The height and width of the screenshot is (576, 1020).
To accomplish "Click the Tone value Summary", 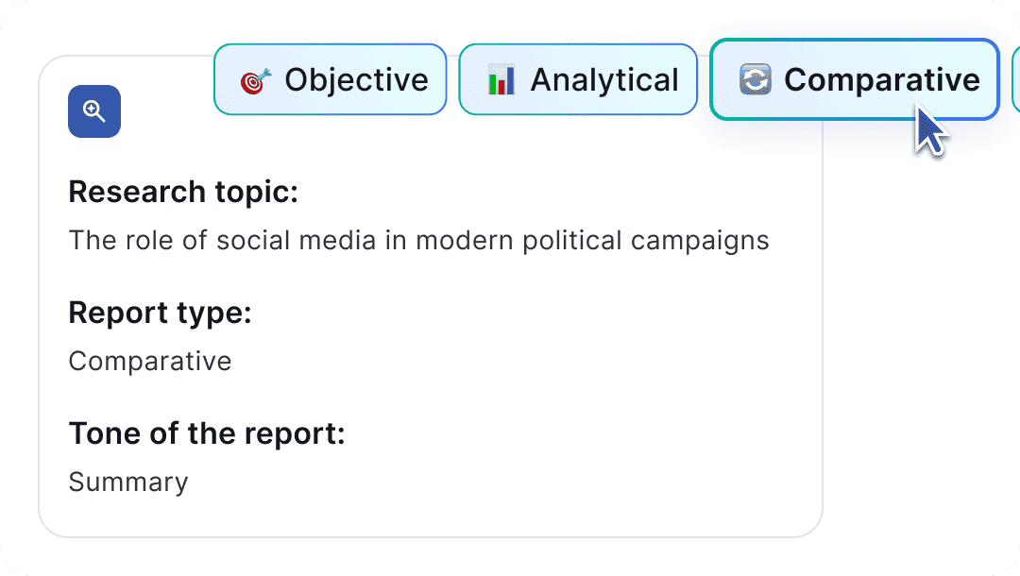I will (128, 483).
